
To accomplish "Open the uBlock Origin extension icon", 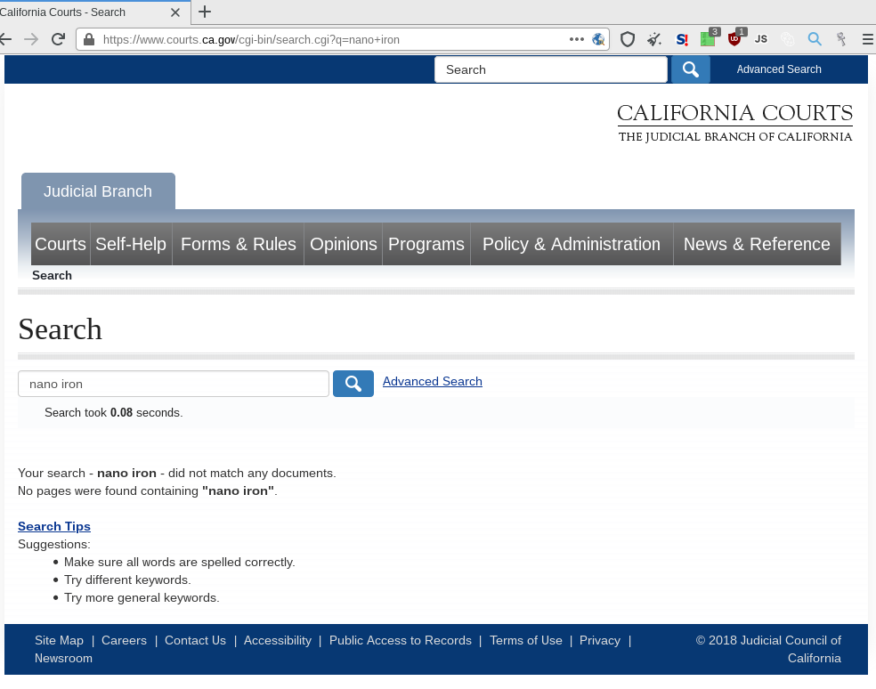I will tap(735, 38).
